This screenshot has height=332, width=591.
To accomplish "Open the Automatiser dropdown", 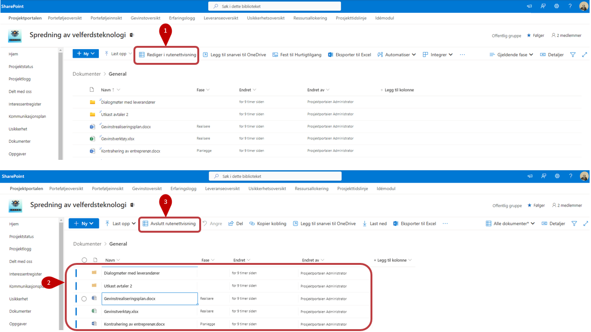I will 397,55.
